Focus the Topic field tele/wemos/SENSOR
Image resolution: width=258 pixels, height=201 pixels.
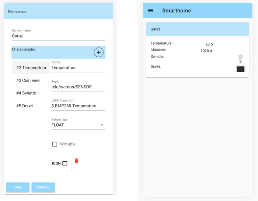78,87
